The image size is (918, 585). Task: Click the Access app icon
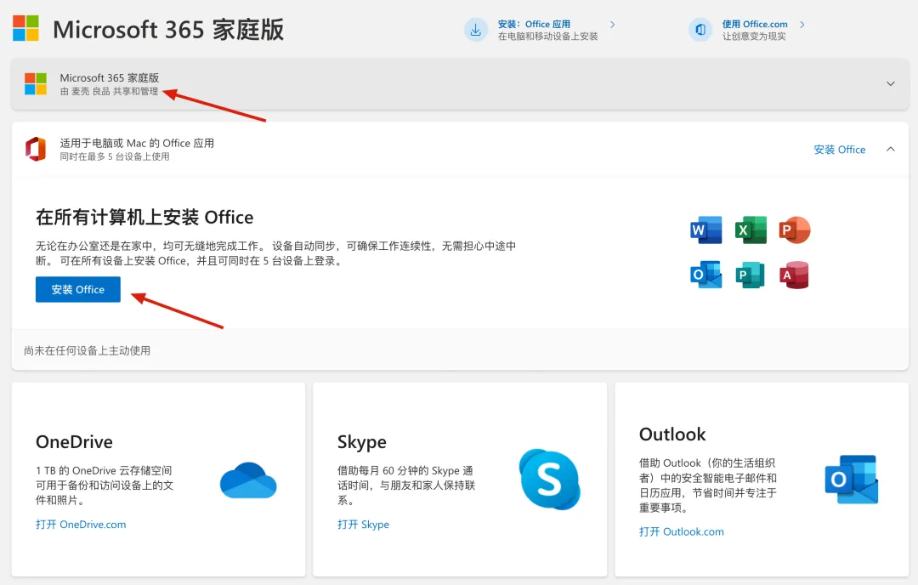tap(795, 275)
